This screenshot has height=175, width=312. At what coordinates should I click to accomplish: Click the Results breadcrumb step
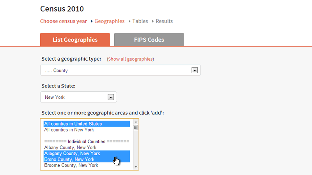(164, 21)
